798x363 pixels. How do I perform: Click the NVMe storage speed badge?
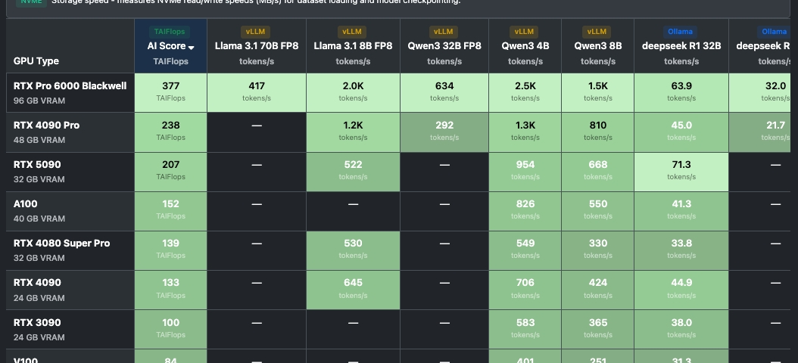(x=25, y=2)
